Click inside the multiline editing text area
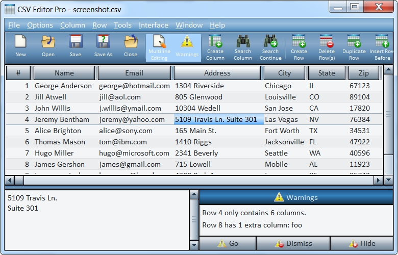 (97, 220)
